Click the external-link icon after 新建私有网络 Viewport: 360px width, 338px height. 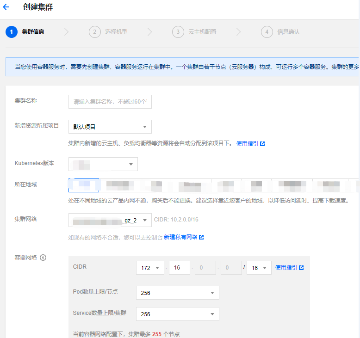[x=201, y=237]
